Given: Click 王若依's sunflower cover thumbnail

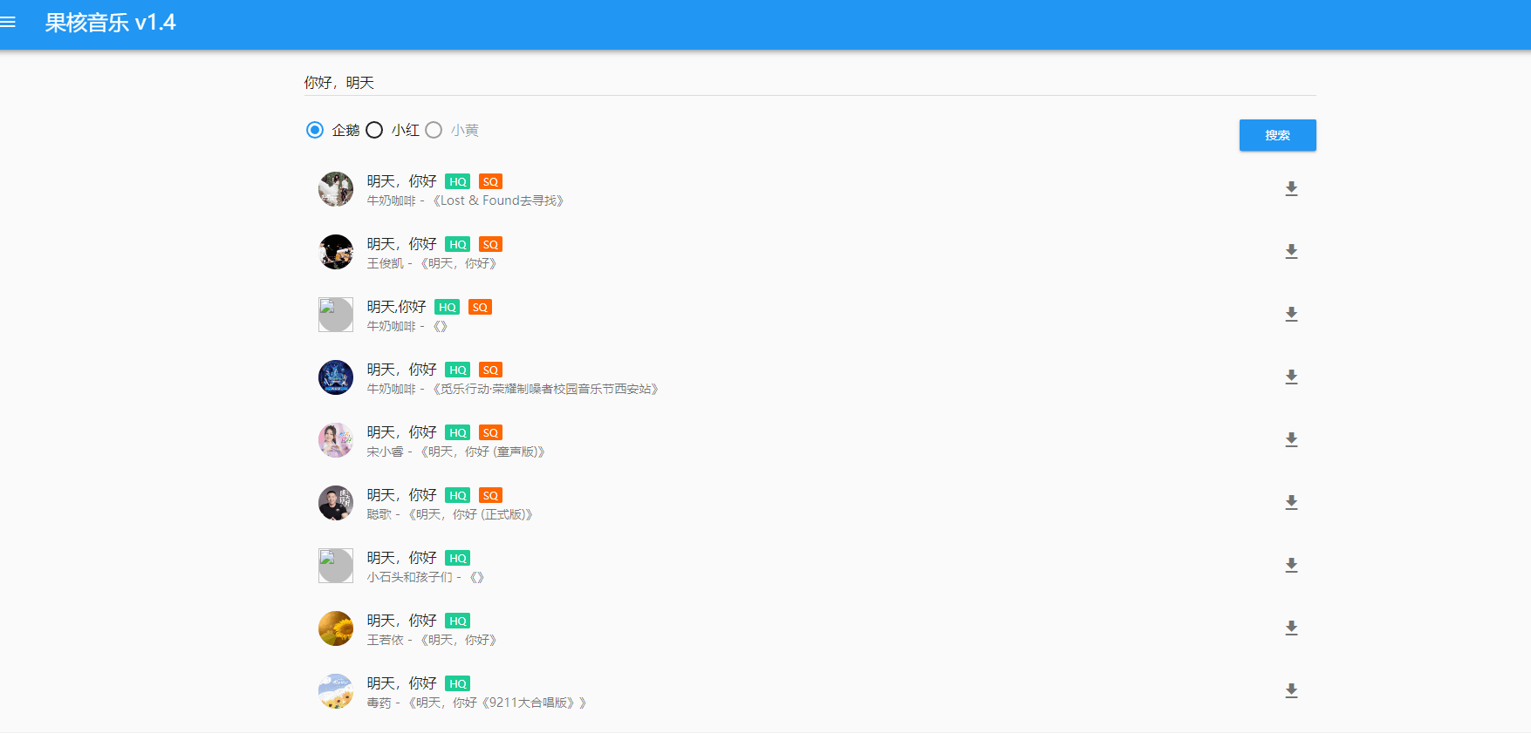Looking at the screenshot, I should 336,628.
